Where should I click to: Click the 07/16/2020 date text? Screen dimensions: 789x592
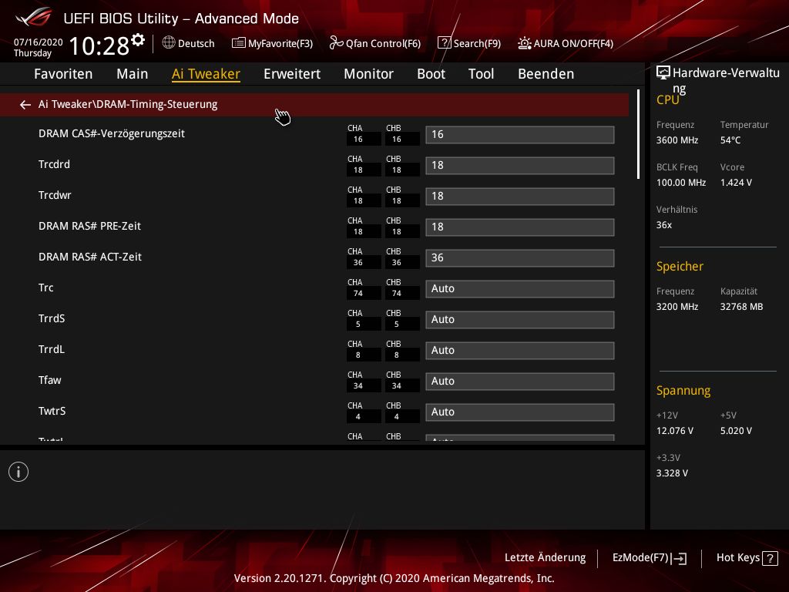coord(39,42)
